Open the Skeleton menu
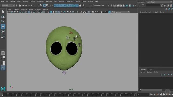 49,2
